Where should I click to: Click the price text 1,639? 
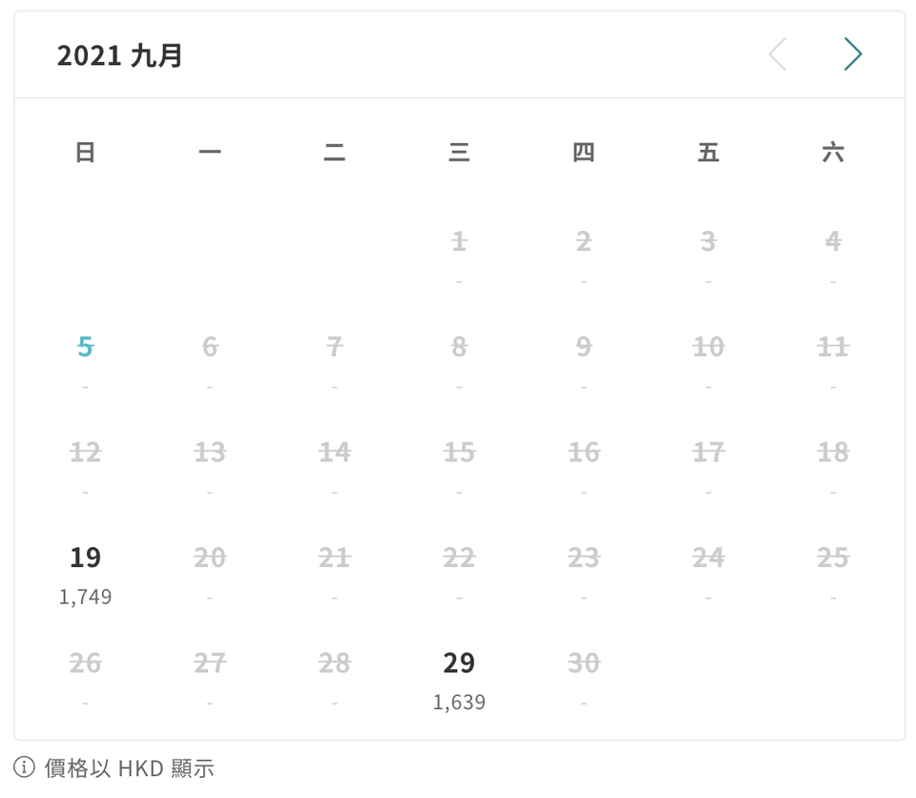click(x=459, y=703)
